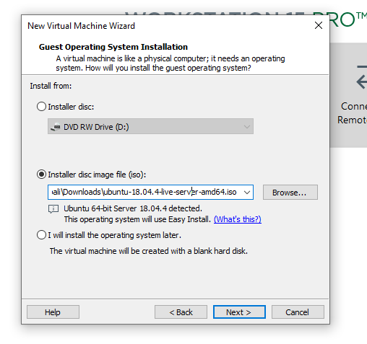This screenshot has height=344, width=367.
Task: Proceed with the Next > button
Action: [x=239, y=312]
